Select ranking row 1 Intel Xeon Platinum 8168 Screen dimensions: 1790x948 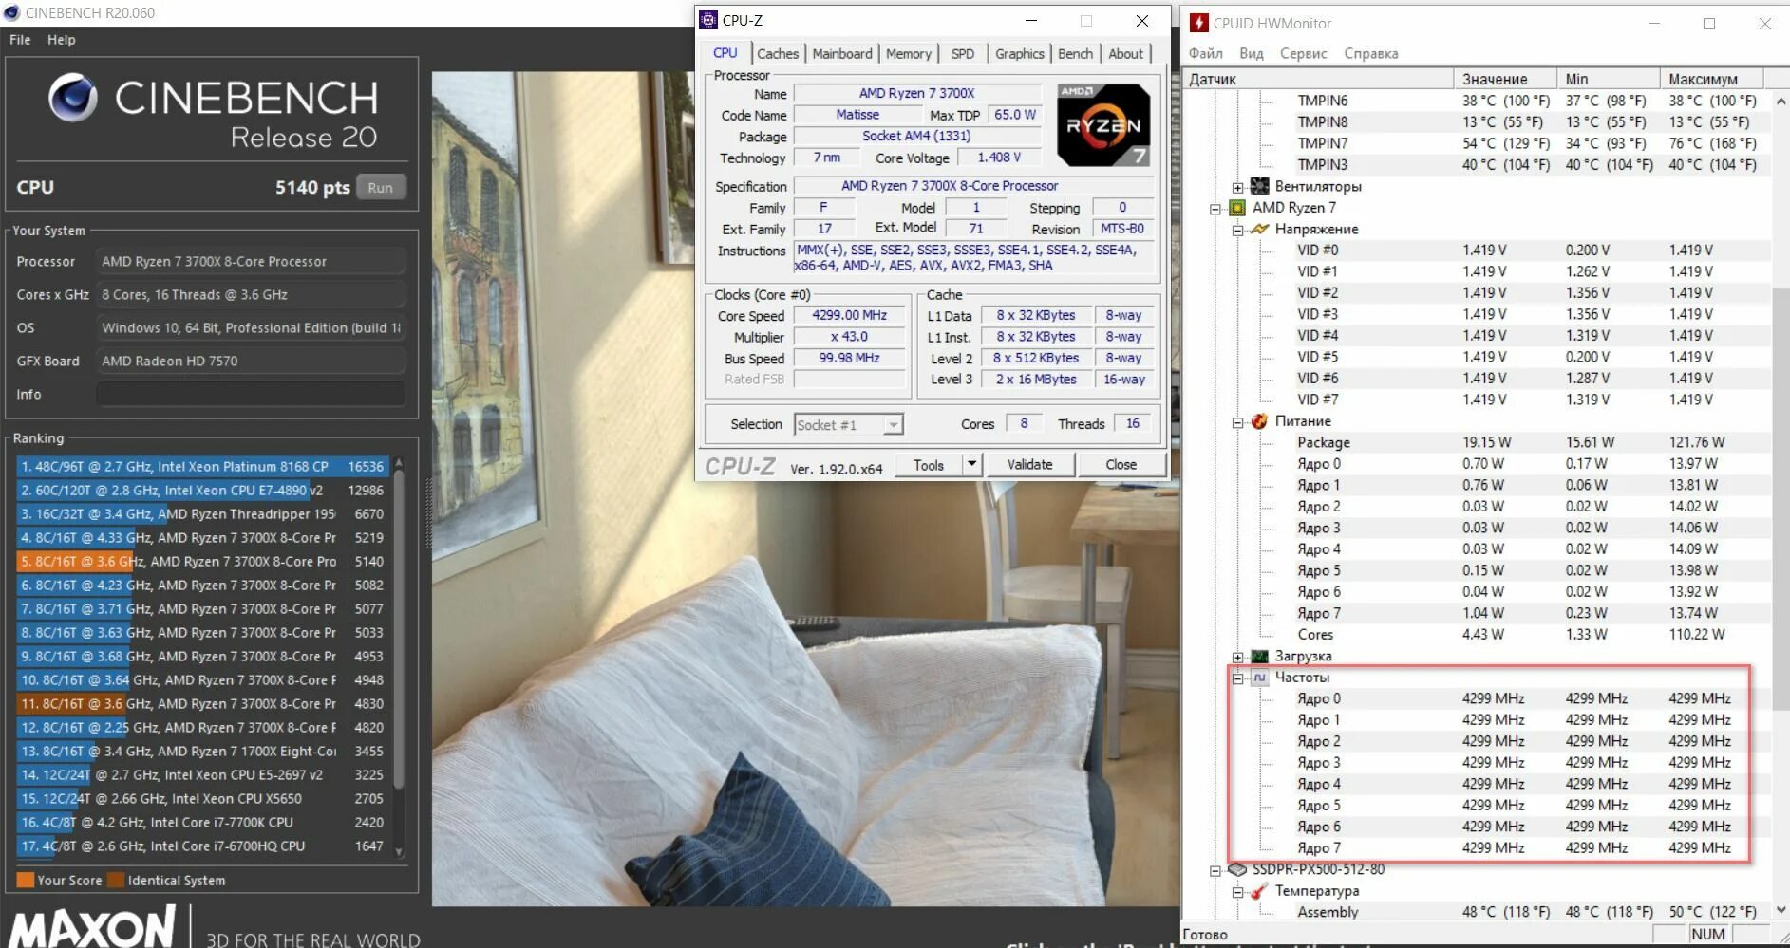[x=202, y=467]
